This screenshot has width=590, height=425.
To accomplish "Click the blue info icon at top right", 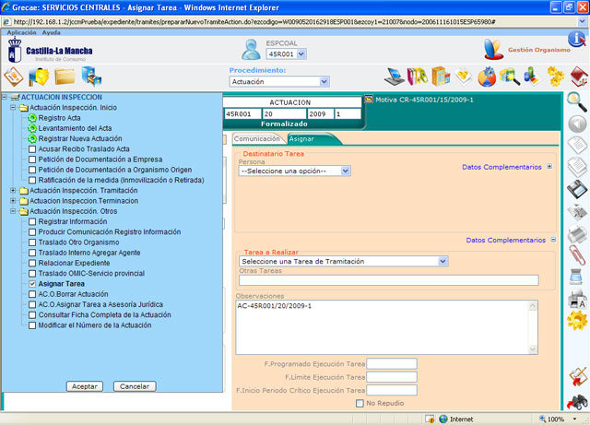I will click(x=576, y=39).
